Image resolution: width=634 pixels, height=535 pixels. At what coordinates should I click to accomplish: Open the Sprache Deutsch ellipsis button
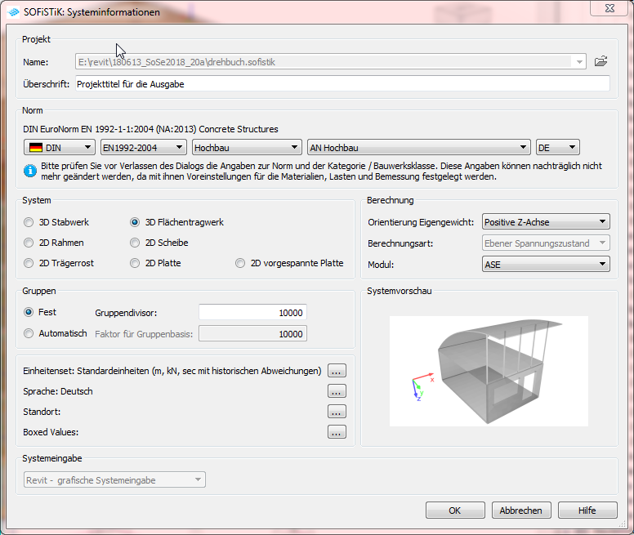(337, 391)
